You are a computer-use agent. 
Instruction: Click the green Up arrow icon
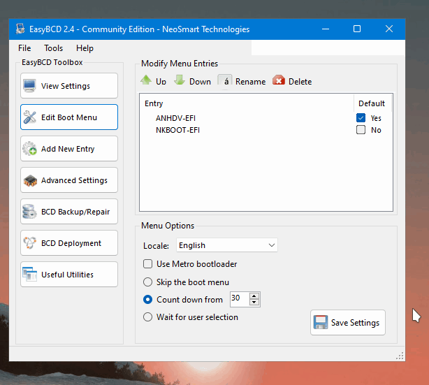(x=146, y=80)
